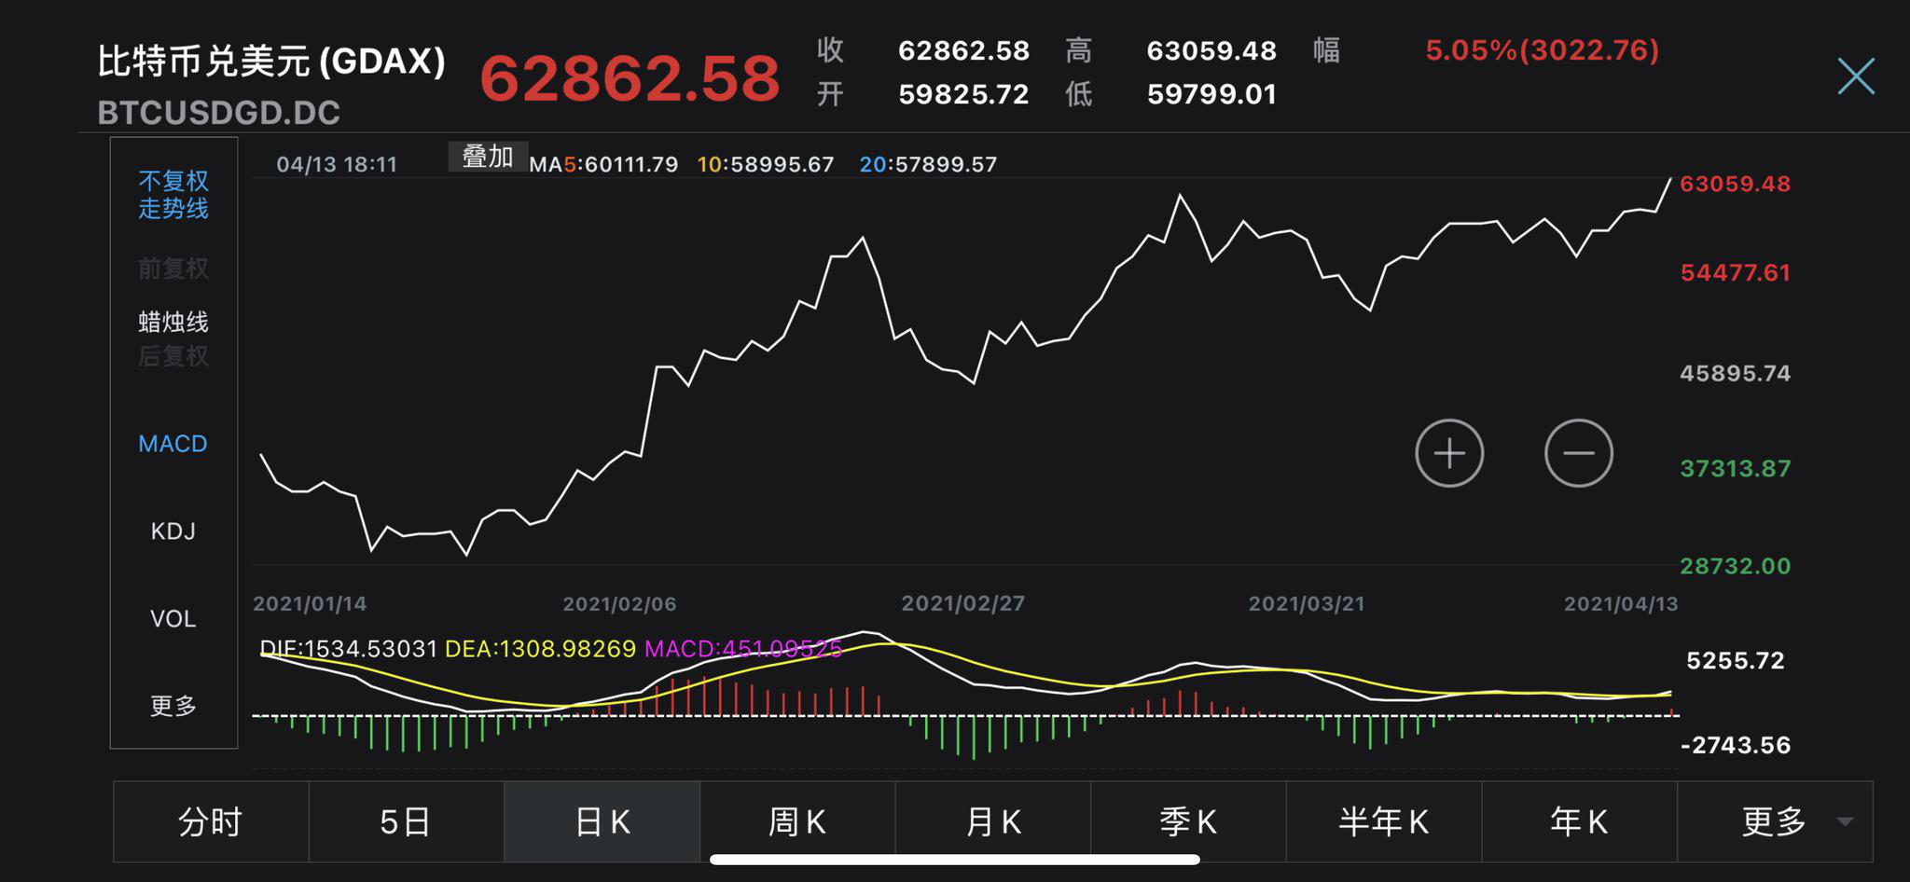Switch chart style to 蜡烛线 candlestick

[x=173, y=322]
